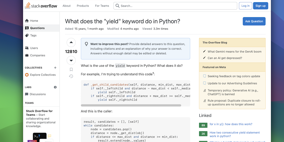This screenshot has height=142, width=284.
Task: Open the Home sidebar item
Action: tap(34, 21)
